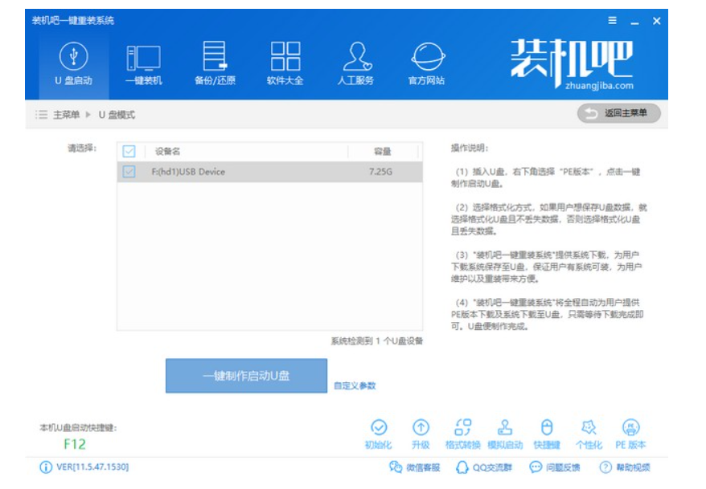
Task: Select the F:(hd1)USB Device row
Action: 269,172
